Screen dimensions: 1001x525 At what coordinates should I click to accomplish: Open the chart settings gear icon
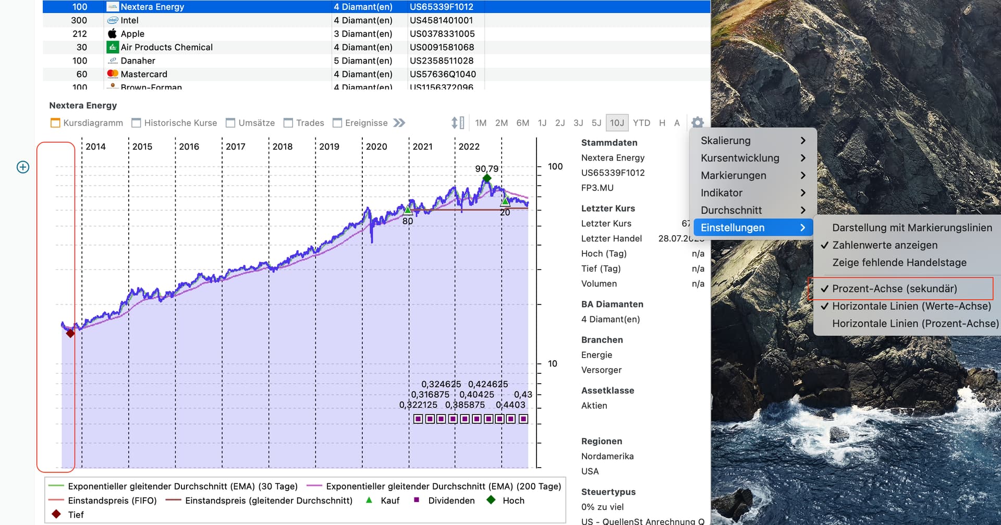click(697, 123)
